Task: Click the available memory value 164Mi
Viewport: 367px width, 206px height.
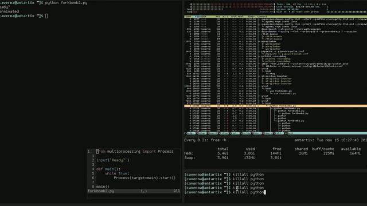Action: click(356, 153)
